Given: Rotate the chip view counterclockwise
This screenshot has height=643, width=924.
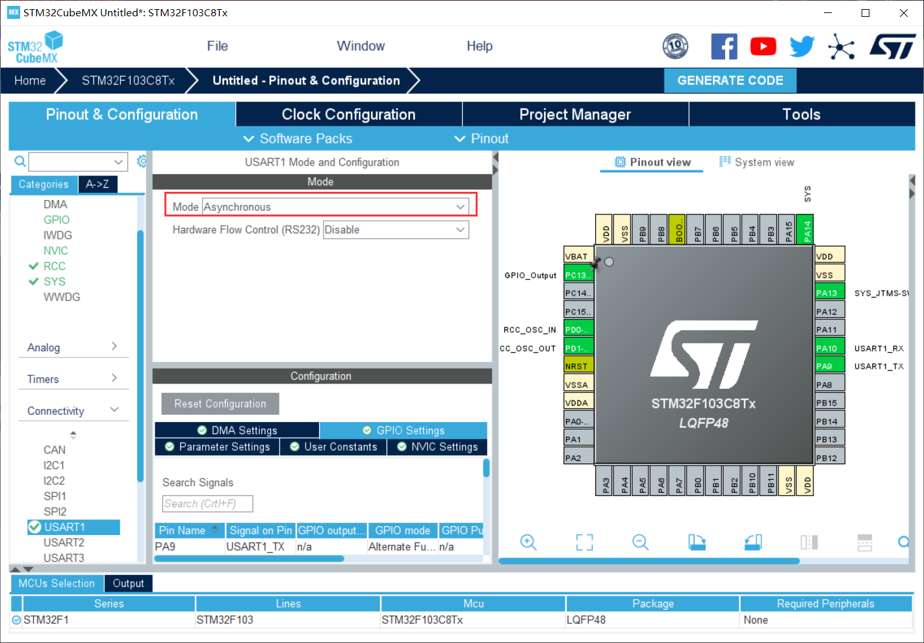Looking at the screenshot, I should pos(752,542).
